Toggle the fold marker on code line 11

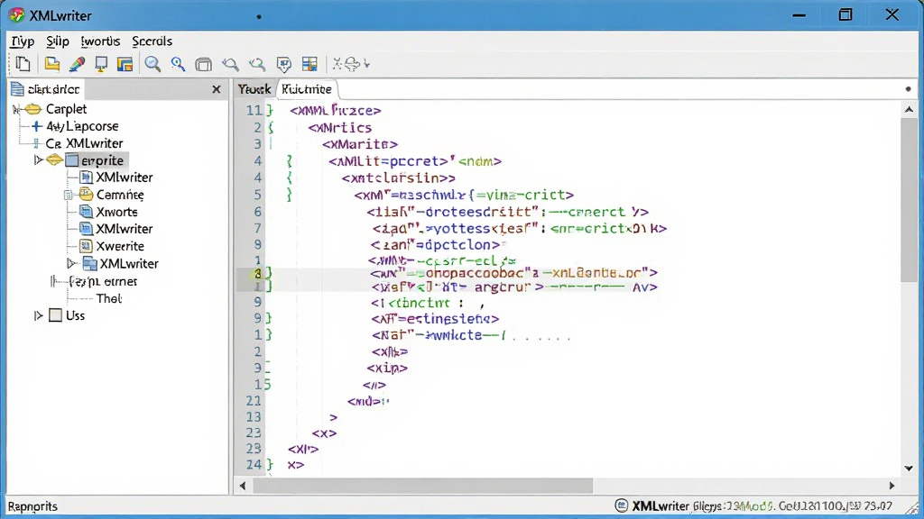coord(269,110)
